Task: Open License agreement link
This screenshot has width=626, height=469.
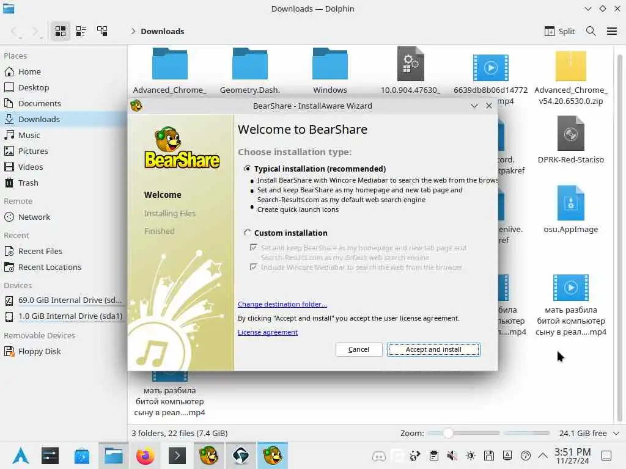Action: [268, 332]
